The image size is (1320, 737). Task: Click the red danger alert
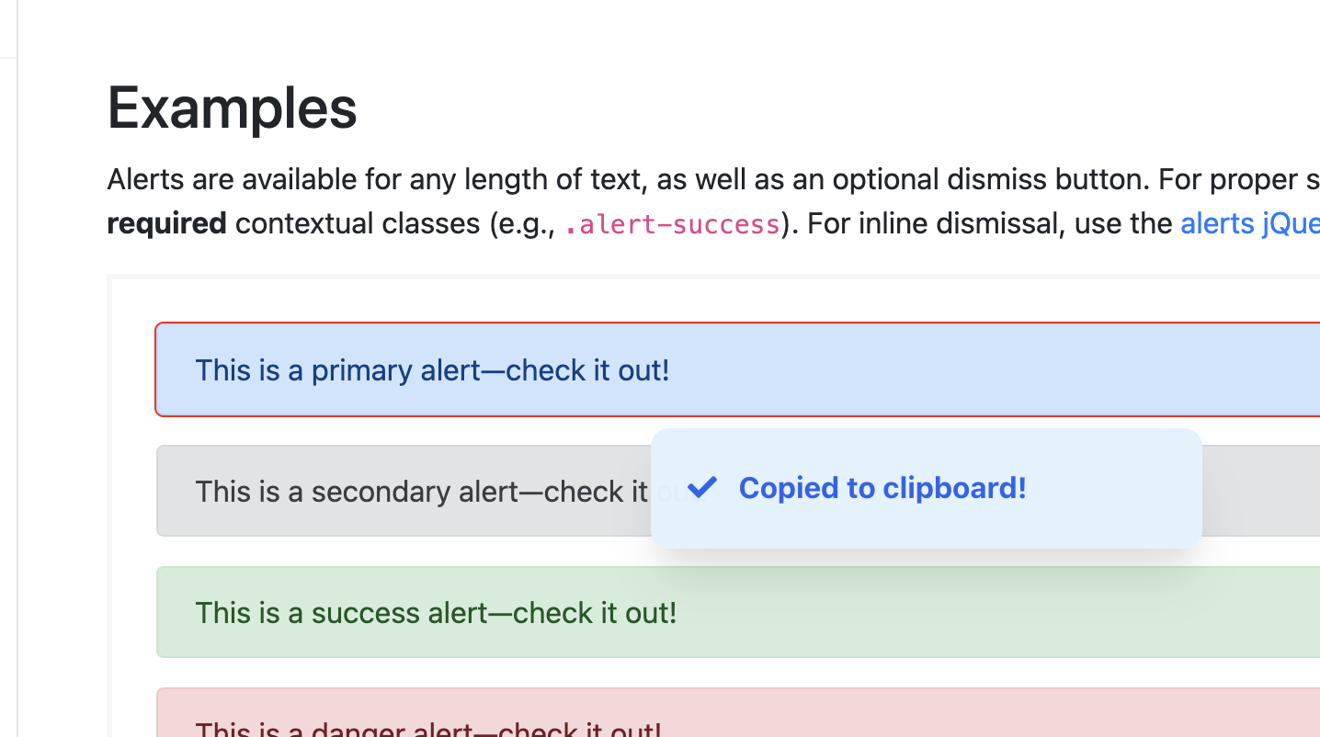pyautogui.click(x=738, y=712)
